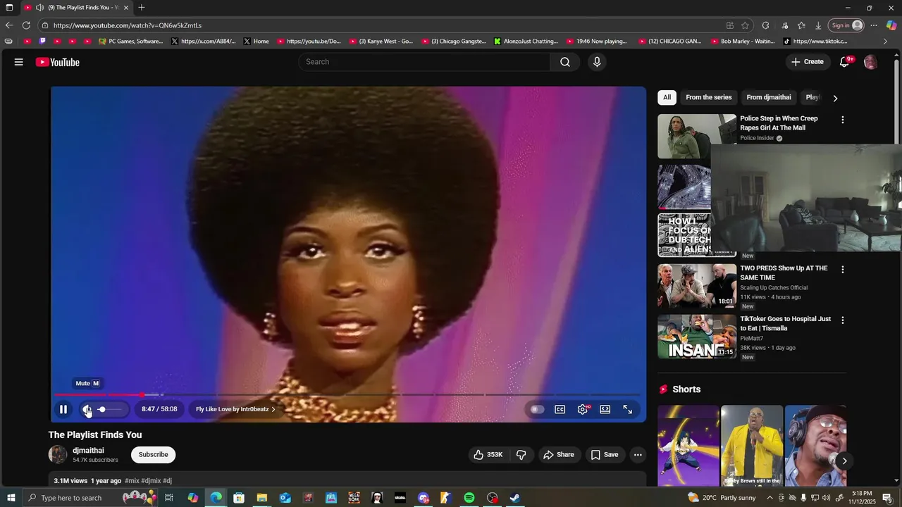Click the browser address bar URL
Image resolution: width=902 pixels, height=507 pixels.
127,25
